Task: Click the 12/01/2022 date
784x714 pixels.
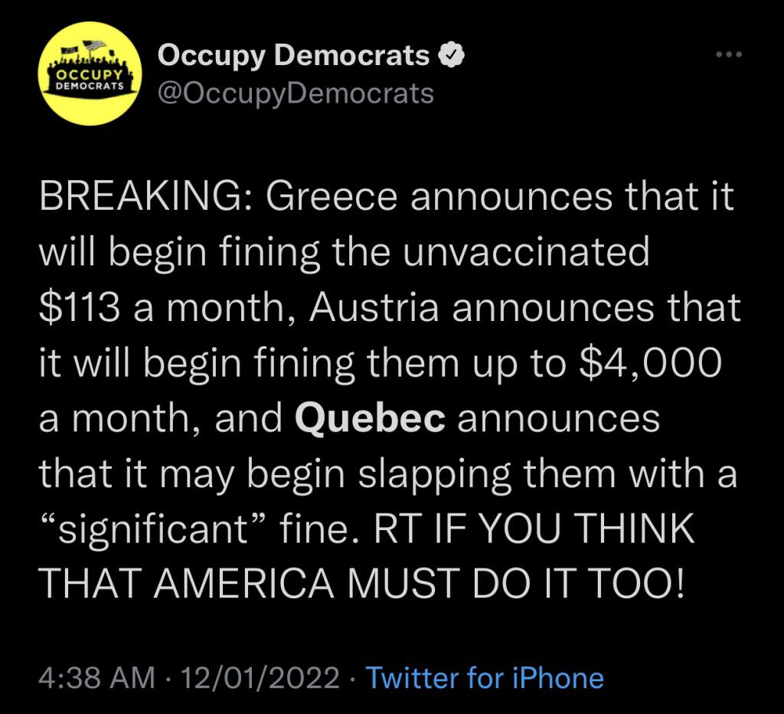Action: pos(260,679)
